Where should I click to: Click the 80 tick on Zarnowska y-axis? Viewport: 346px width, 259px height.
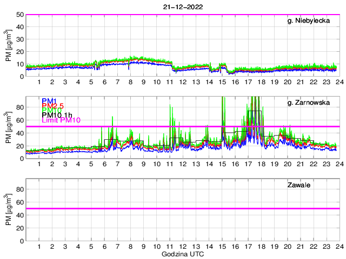(x=20, y=107)
